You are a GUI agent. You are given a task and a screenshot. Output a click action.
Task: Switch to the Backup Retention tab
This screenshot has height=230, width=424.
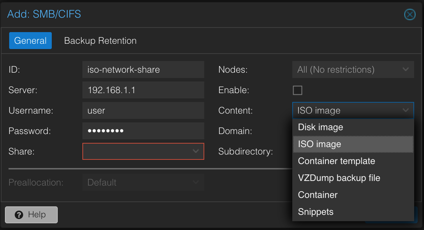click(x=100, y=41)
